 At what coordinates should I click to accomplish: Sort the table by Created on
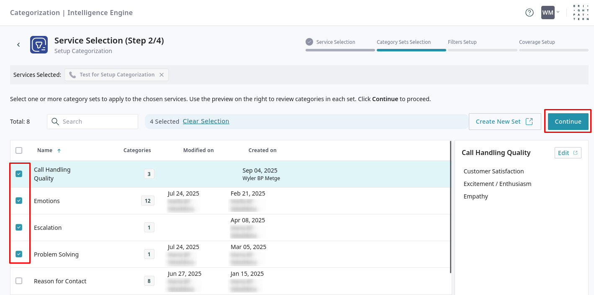(262, 150)
